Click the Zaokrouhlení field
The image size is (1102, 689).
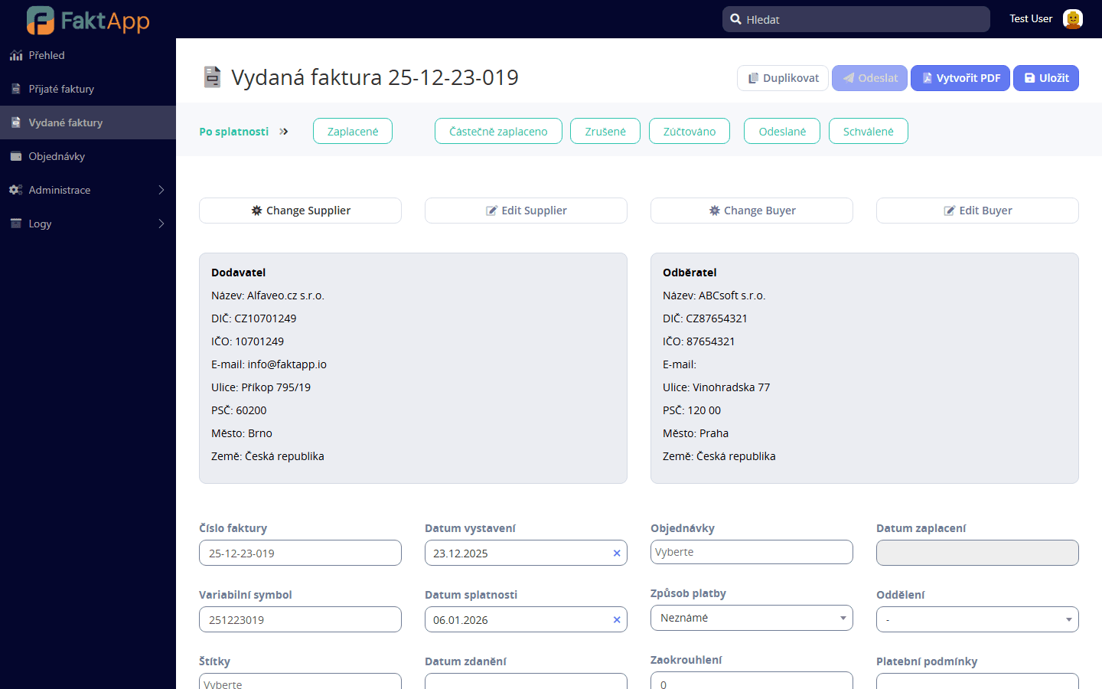coord(752,681)
